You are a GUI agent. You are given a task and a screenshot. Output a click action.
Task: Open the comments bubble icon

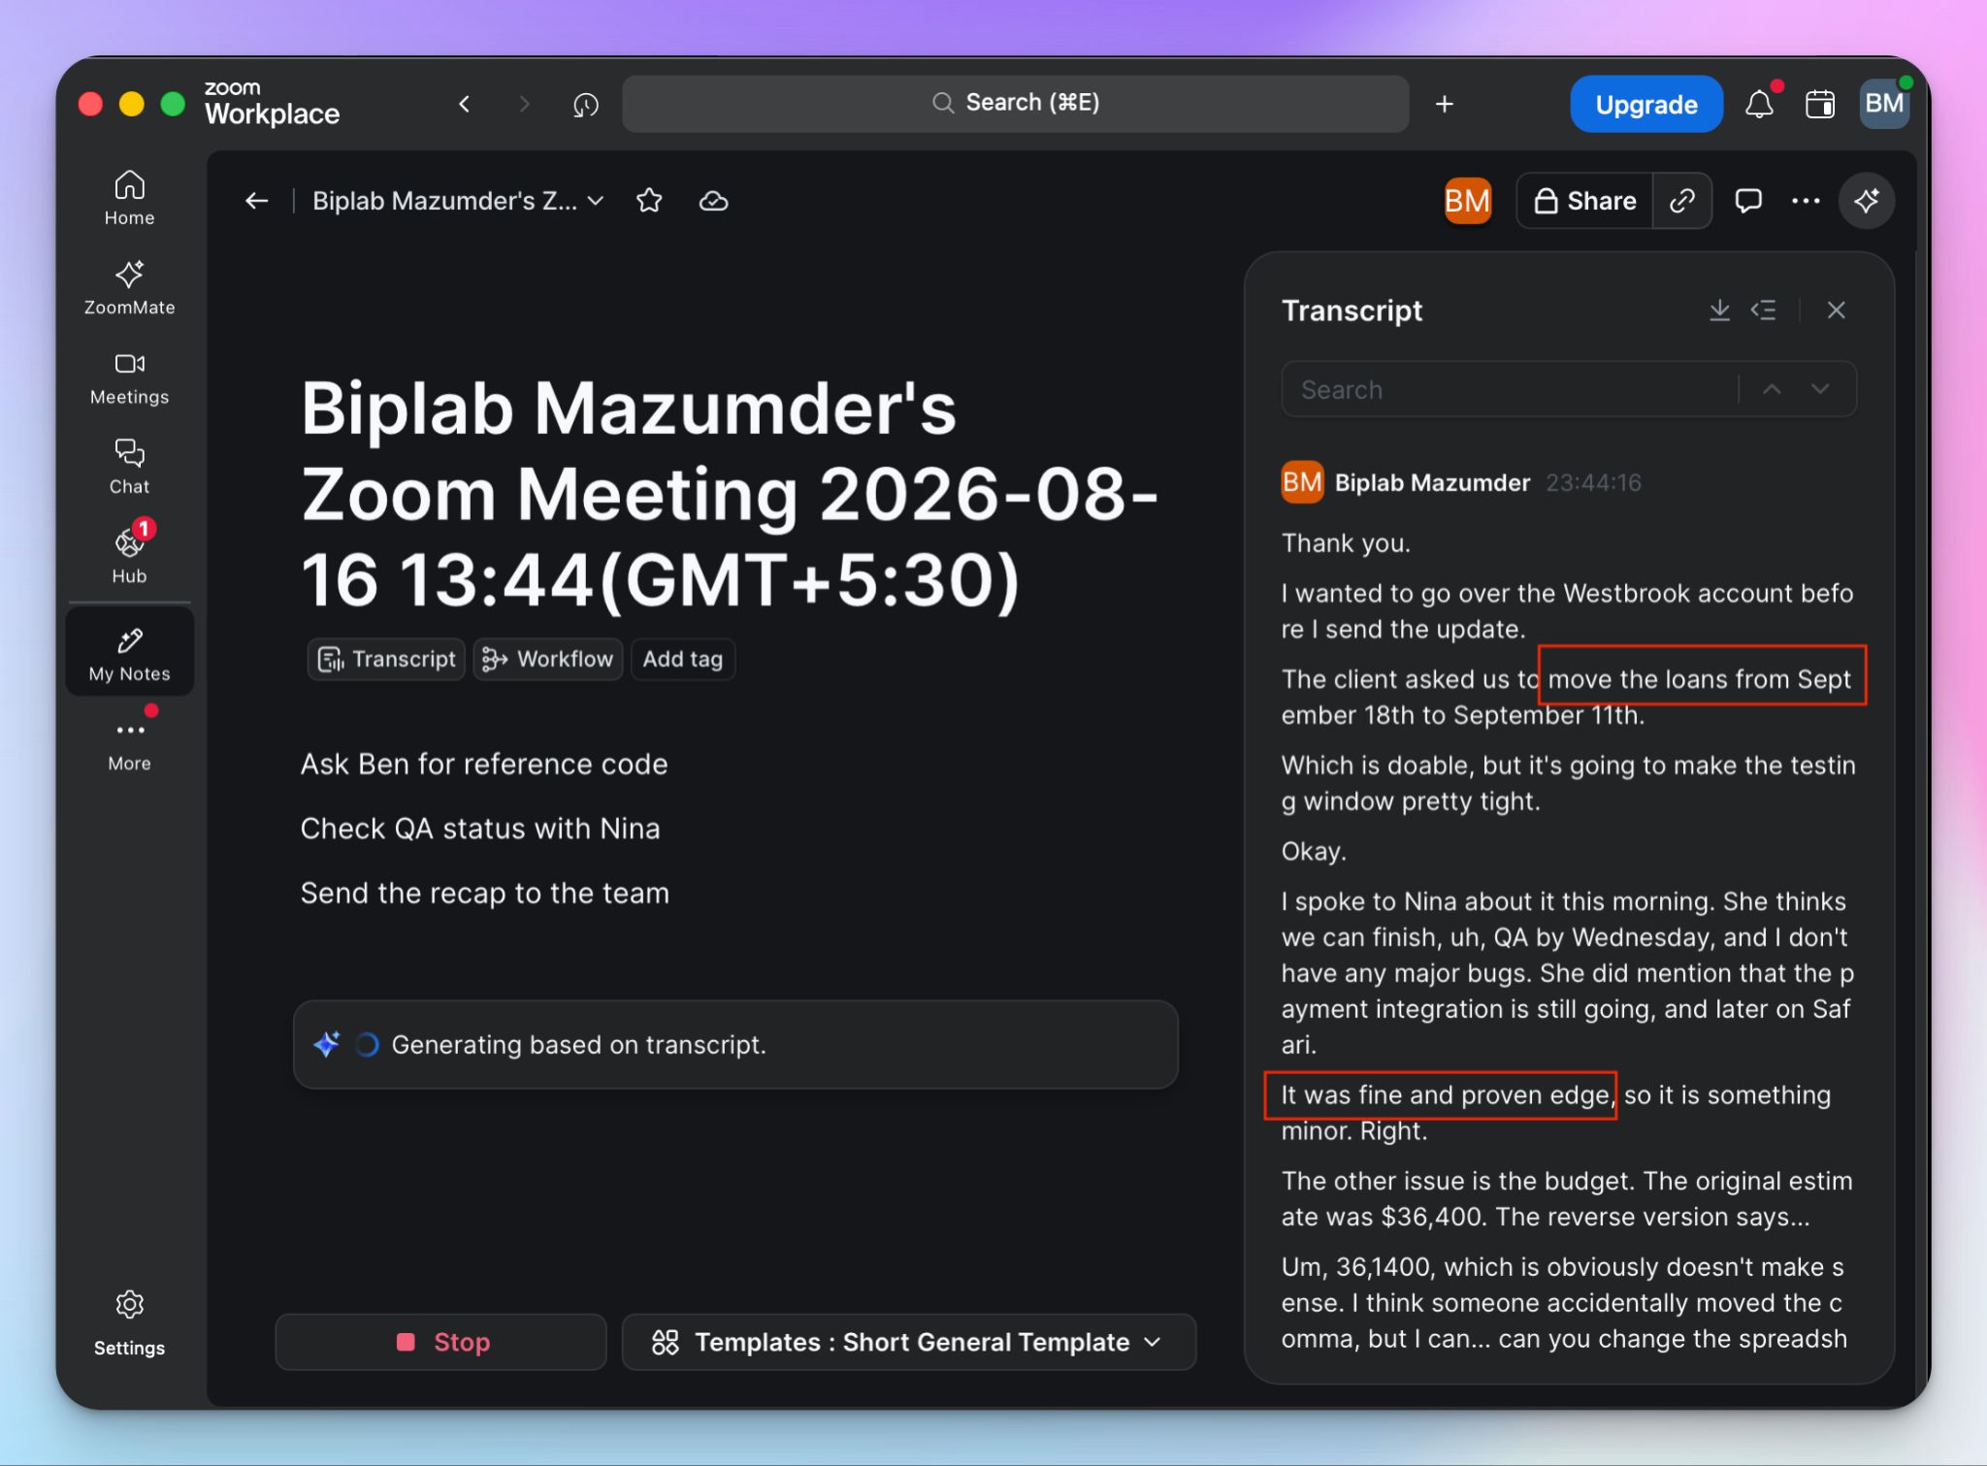coord(1748,201)
